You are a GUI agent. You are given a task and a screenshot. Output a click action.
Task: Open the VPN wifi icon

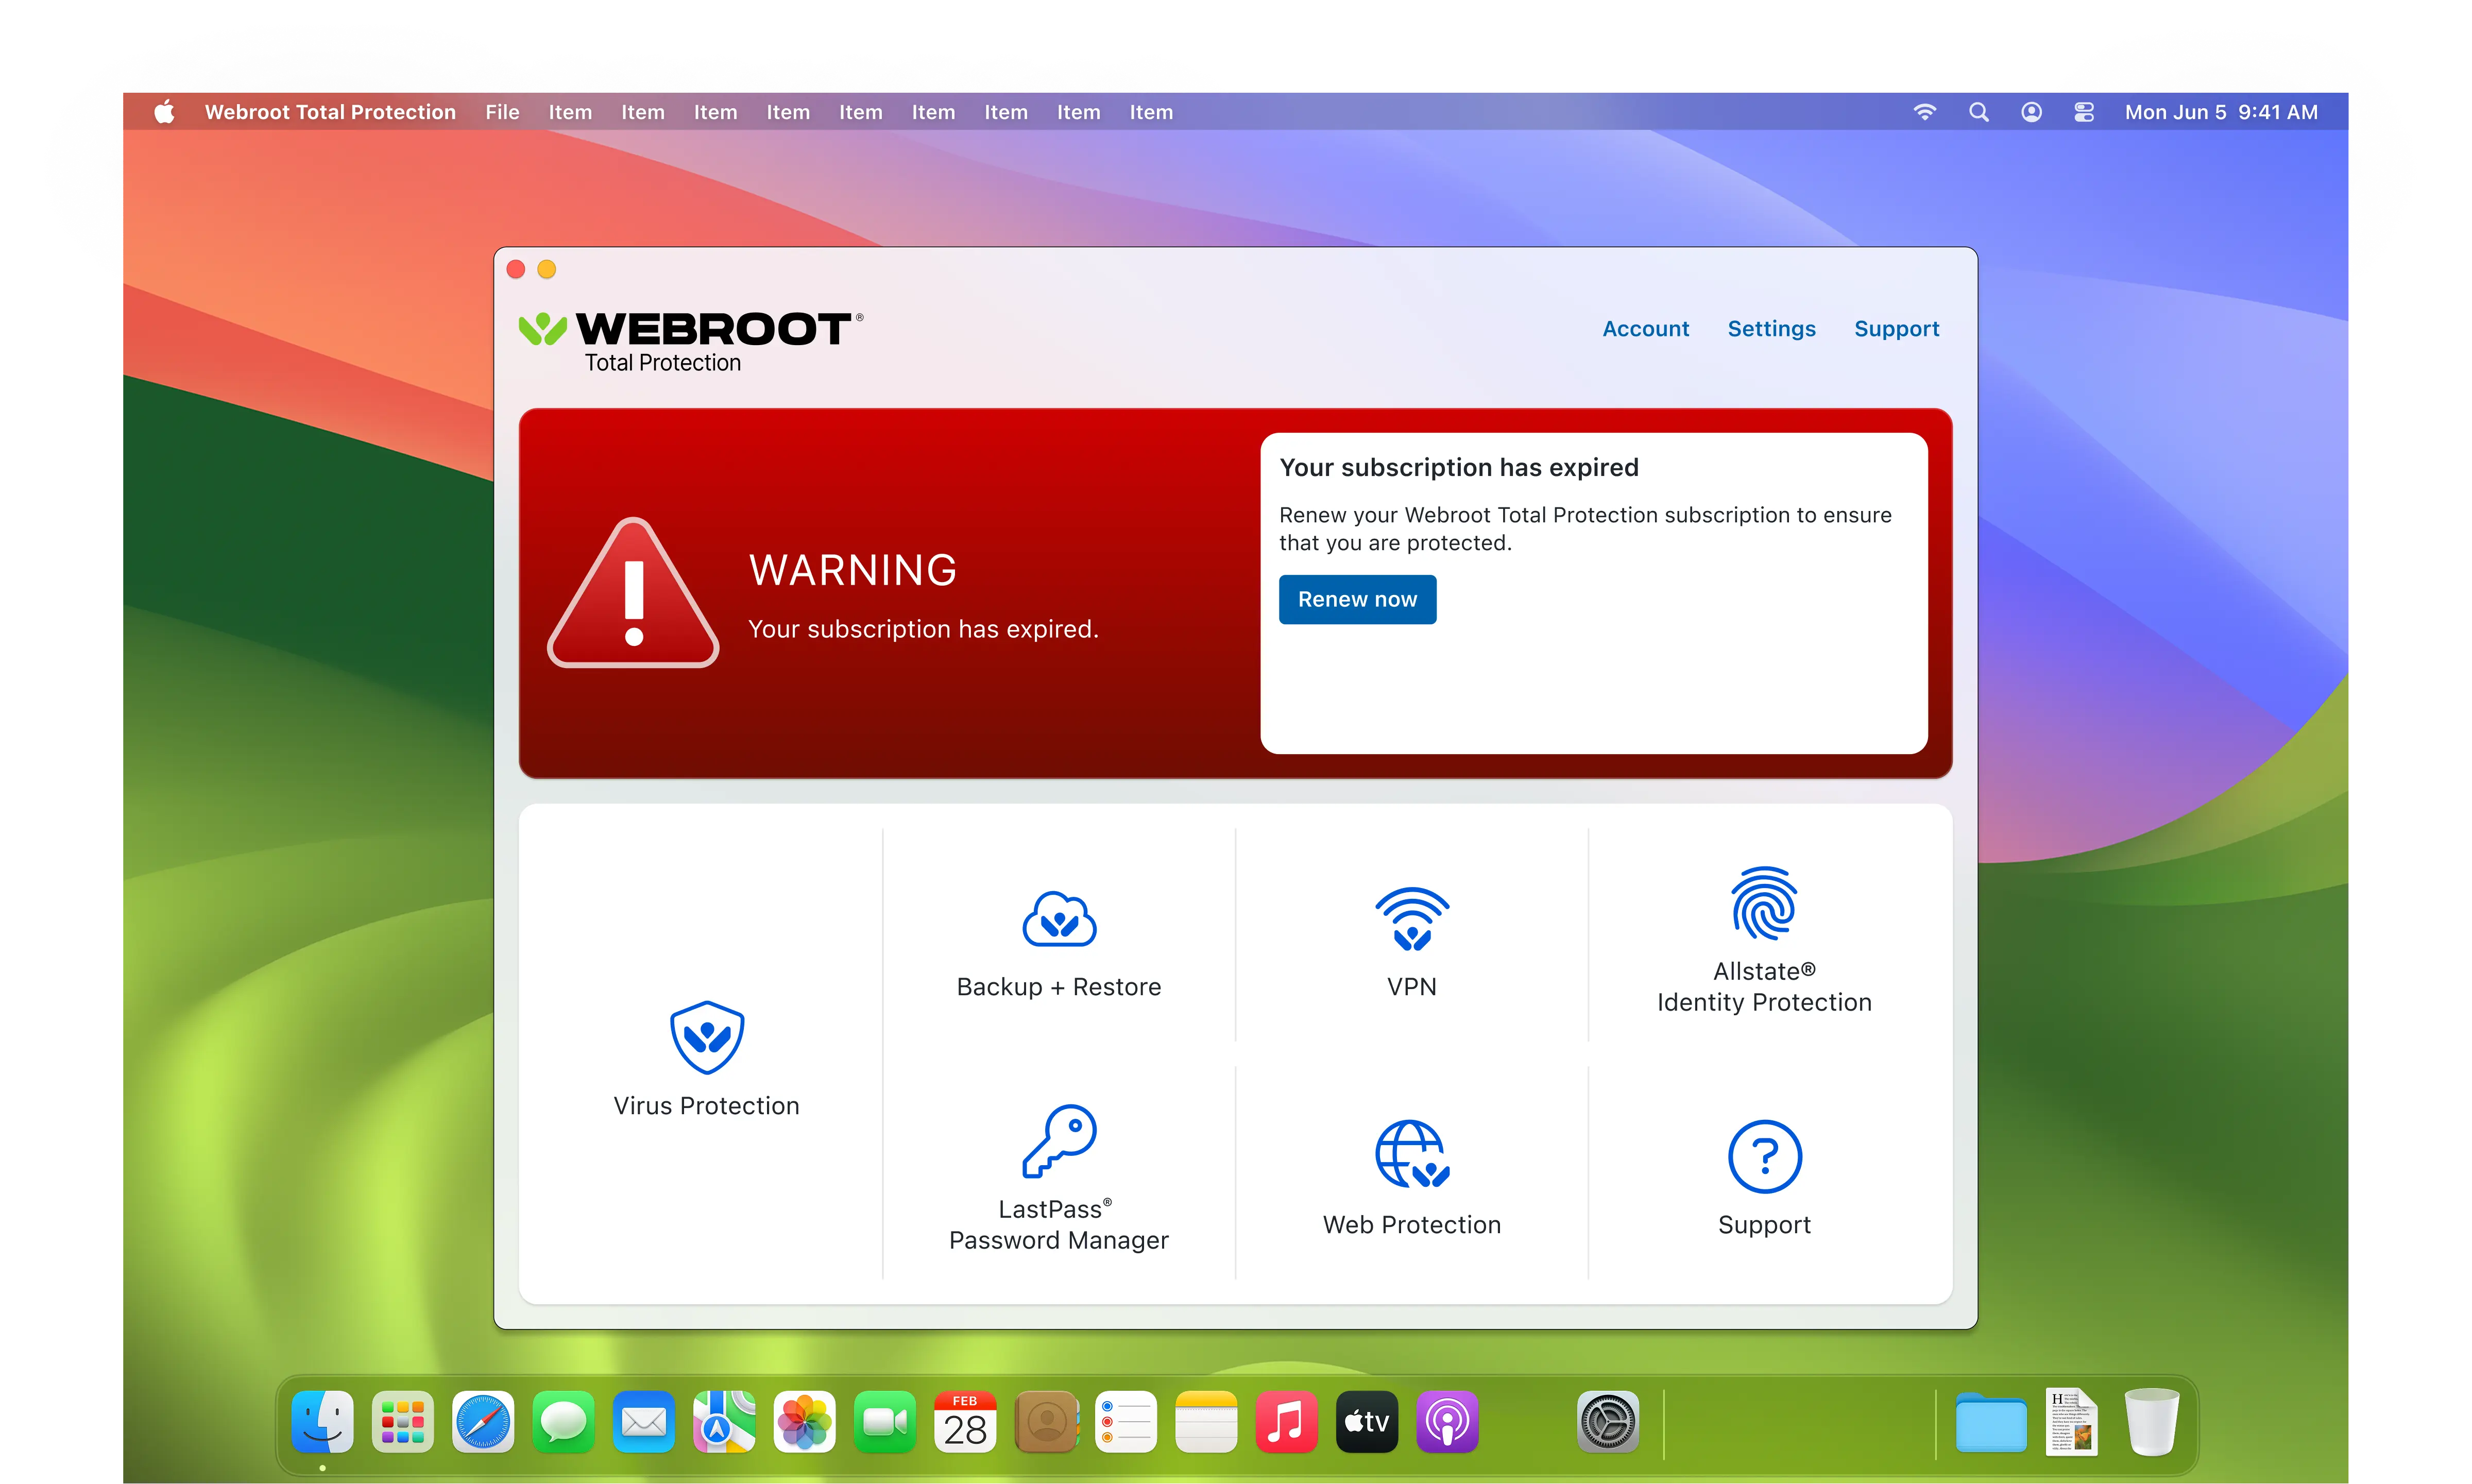(1412, 918)
